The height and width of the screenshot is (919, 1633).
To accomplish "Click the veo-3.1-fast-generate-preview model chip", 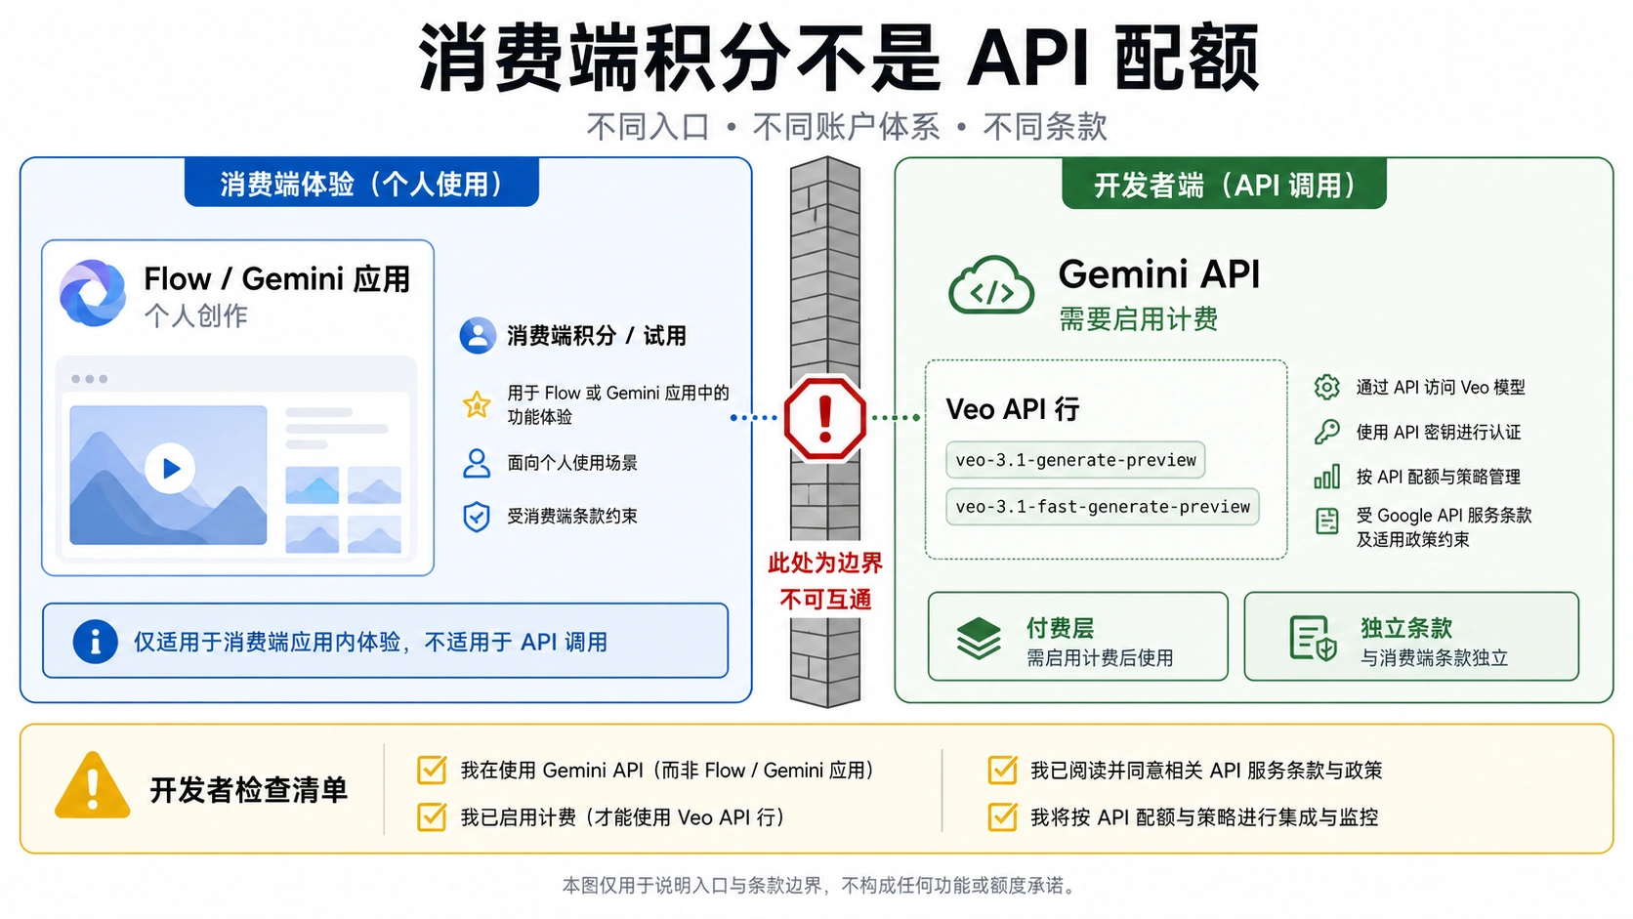I will tap(1103, 507).
